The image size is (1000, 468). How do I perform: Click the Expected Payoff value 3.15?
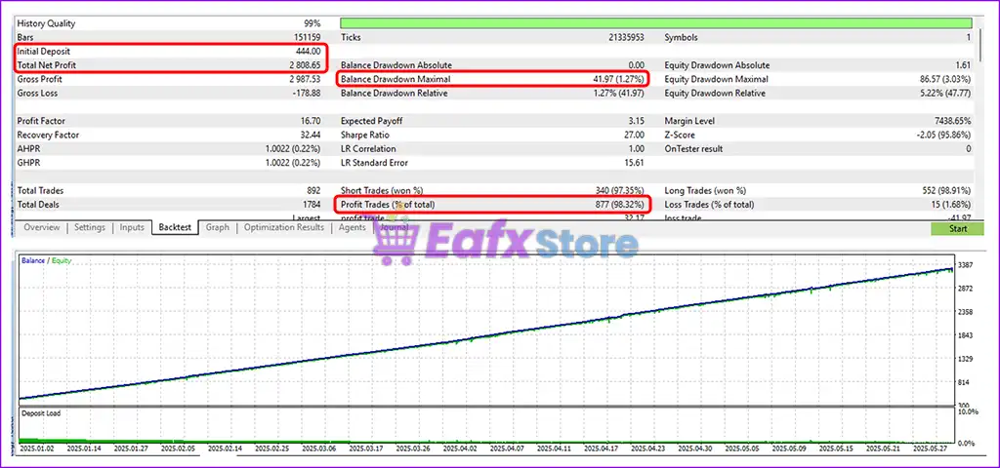[x=637, y=121]
